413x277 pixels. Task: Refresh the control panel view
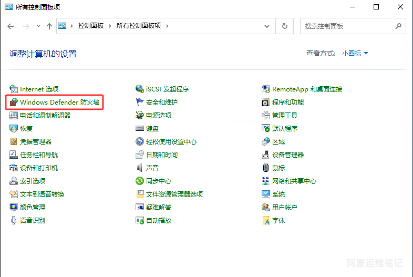pyautogui.click(x=284, y=26)
